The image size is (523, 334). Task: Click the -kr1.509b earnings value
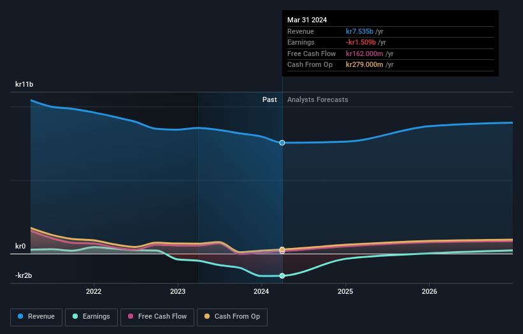point(361,42)
